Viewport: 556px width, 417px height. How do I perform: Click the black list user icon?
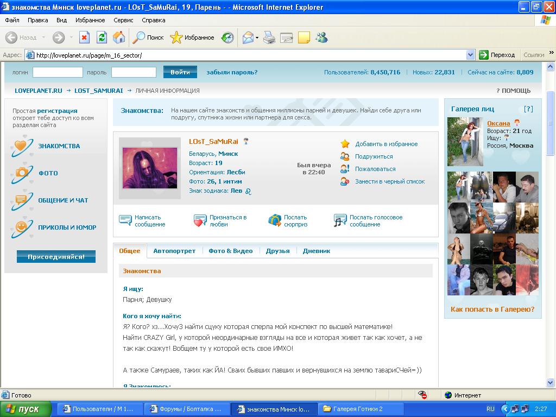345,181
